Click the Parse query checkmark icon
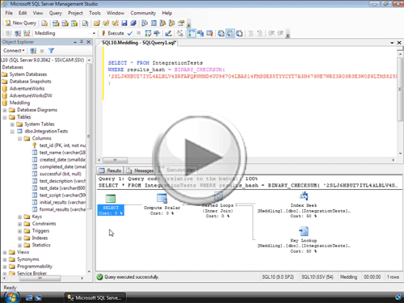This screenshot has width=404, height=303. point(130,33)
